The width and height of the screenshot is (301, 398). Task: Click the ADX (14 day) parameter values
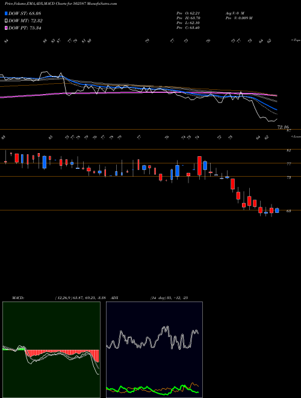[169, 298]
